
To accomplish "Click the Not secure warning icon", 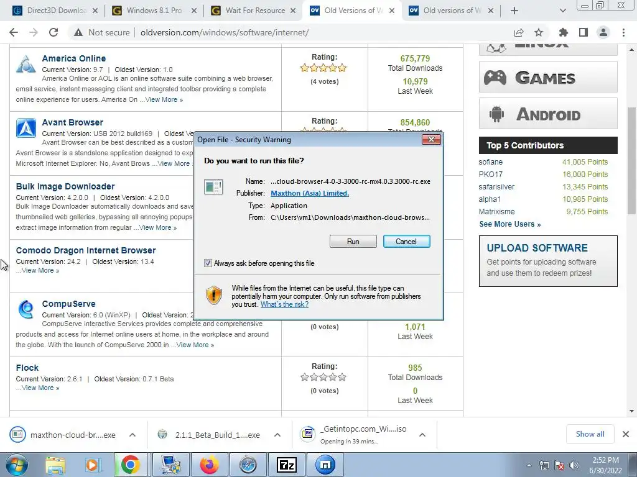I will tap(78, 32).
